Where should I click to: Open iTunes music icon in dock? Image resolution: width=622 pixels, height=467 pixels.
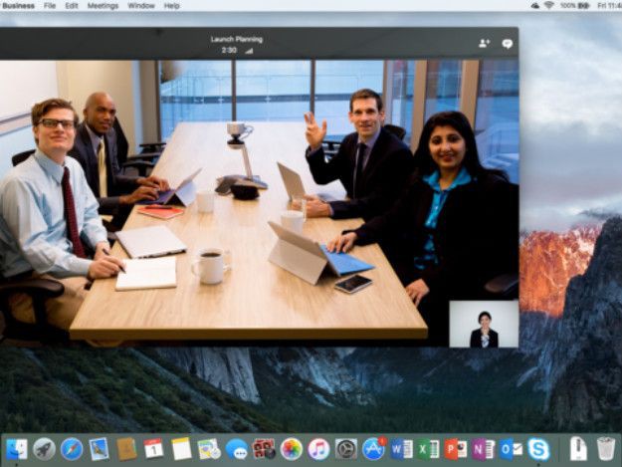tap(318, 449)
